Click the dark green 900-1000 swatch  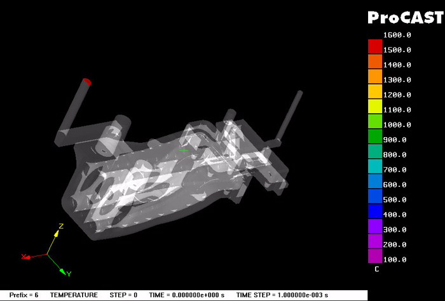tap(375, 137)
